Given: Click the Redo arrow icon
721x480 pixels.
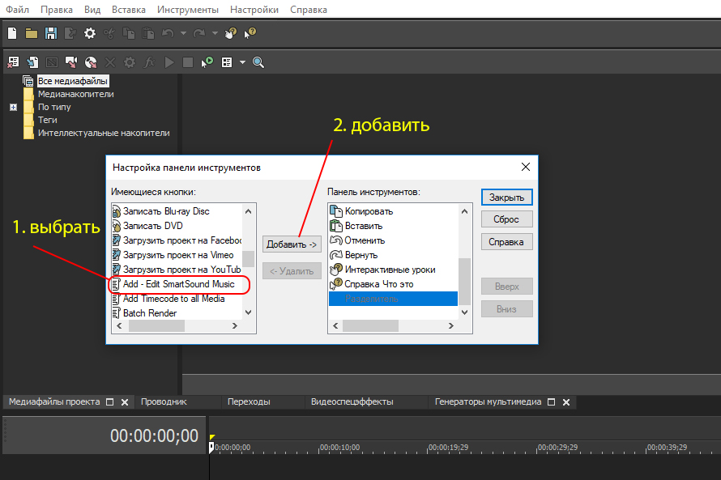Looking at the screenshot, I should point(199,33).
